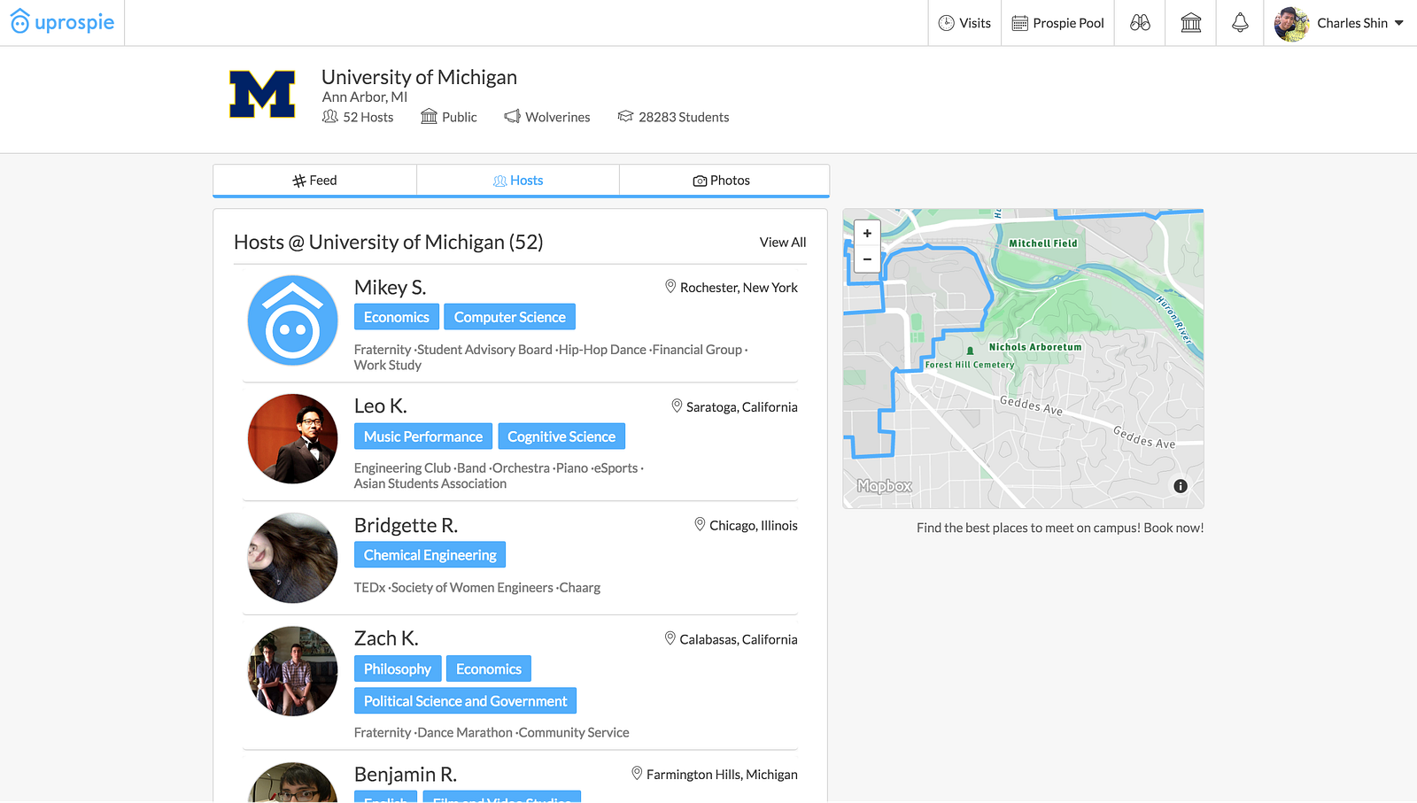Select the Philosophy major tag
The image size is (1417, 803).
[x=398, y=669]
